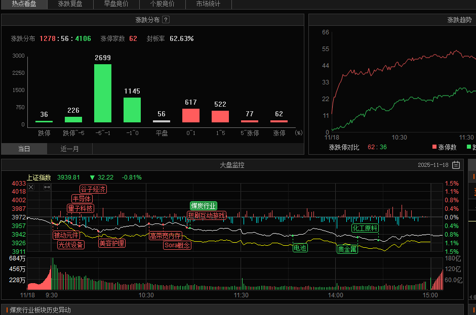
Task: Switch distribution view to 近一月
Action: tap(70, 149)
